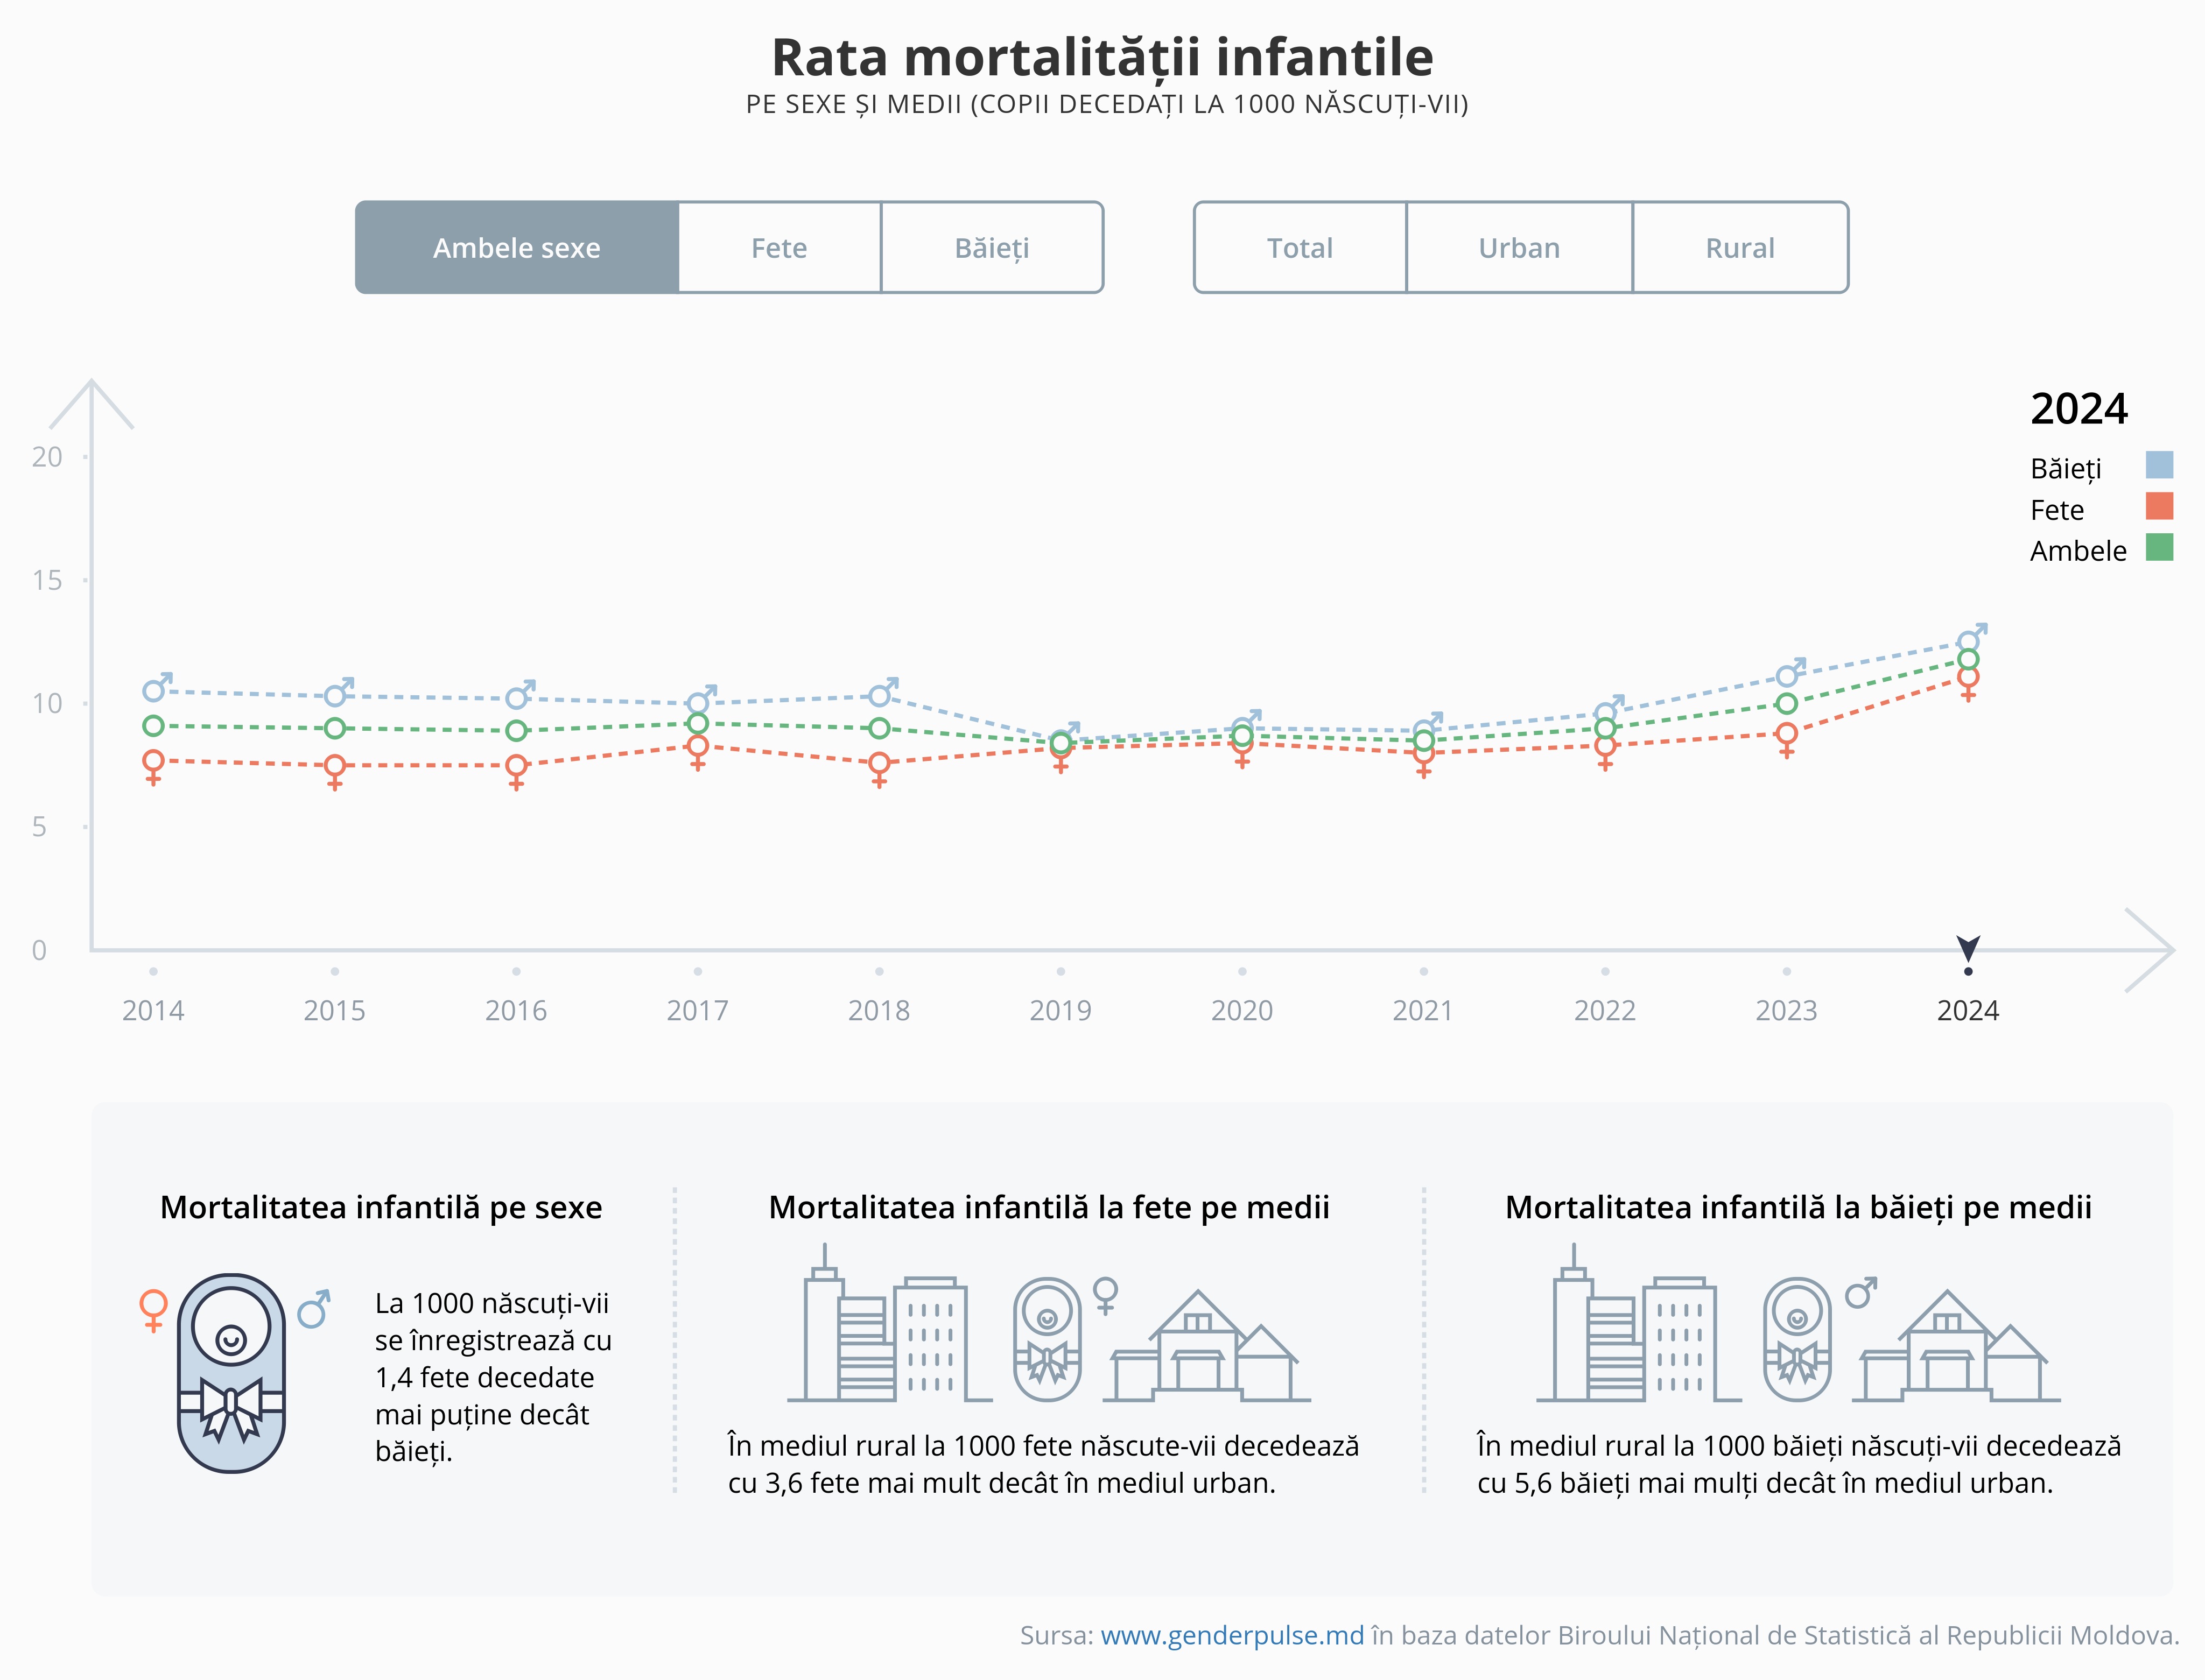Click the green Ambele legend swatch
2205x1680 pixels.
tap(2159, 548)
